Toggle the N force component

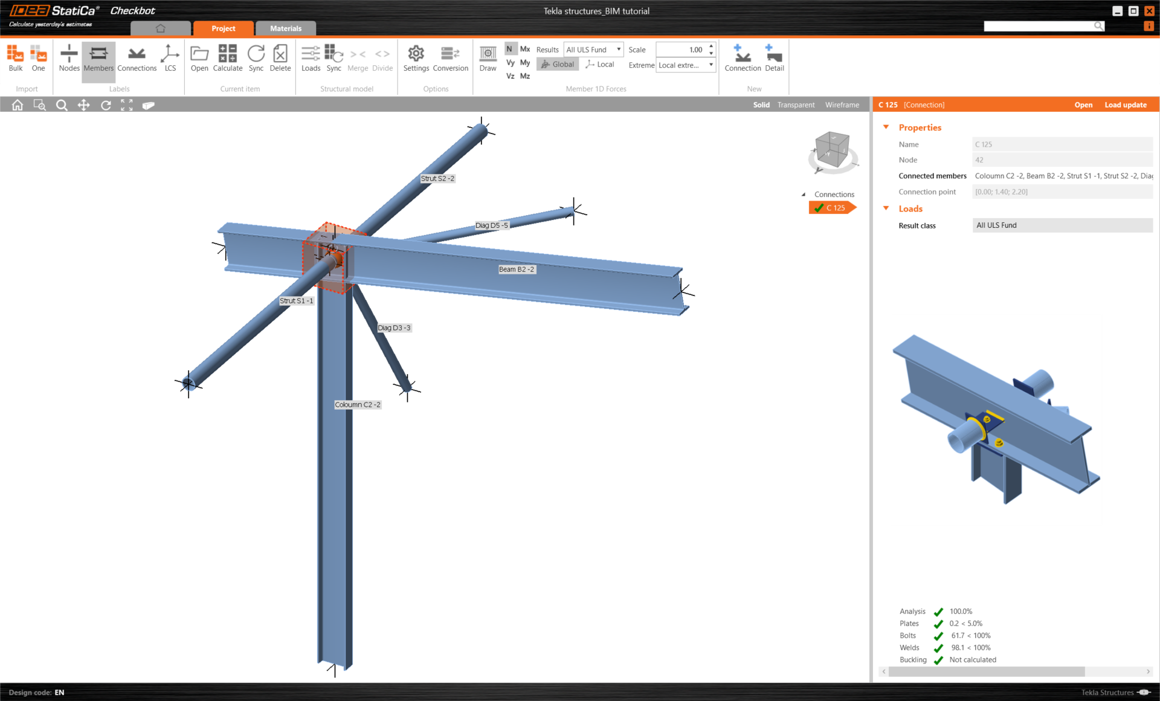[509, 49]
